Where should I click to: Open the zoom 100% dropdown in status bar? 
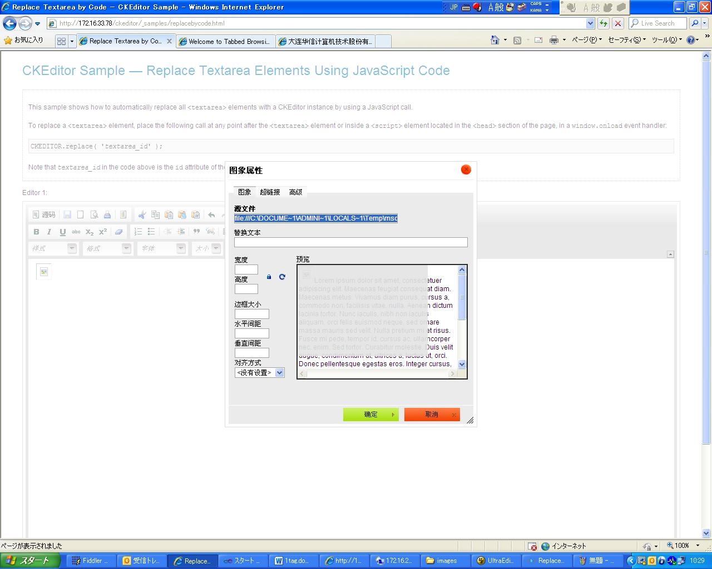[x=698, y=546]
